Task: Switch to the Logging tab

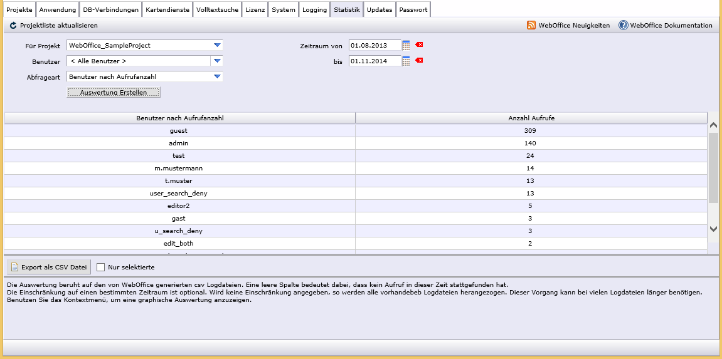Action: 314,9
